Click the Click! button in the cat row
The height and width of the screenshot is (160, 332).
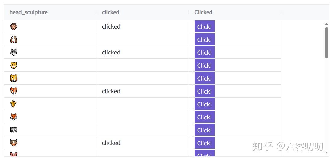tap(204, 65)
